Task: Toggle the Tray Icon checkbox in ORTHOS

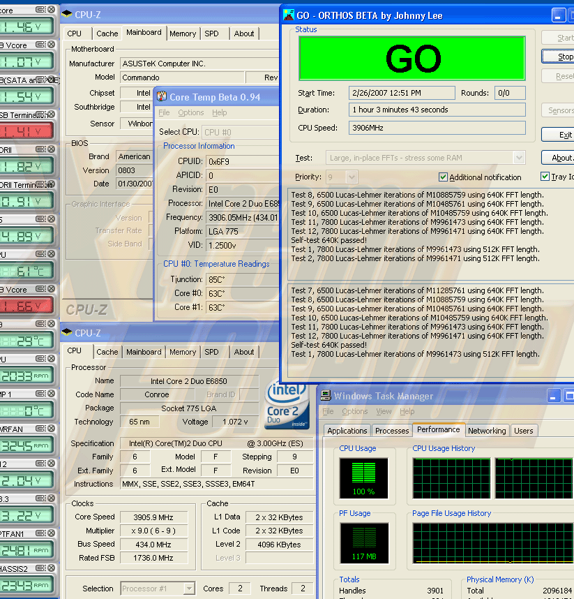Action: click(x=545, y=177)
